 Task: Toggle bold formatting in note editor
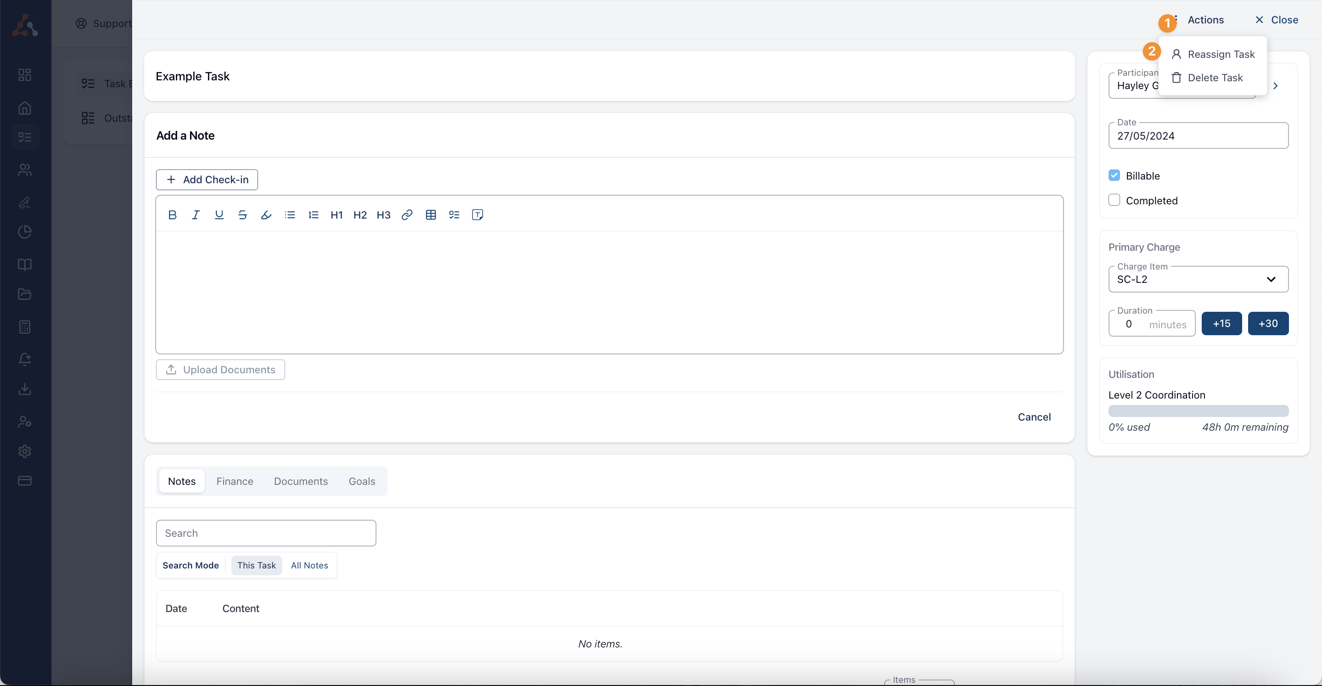173,214
